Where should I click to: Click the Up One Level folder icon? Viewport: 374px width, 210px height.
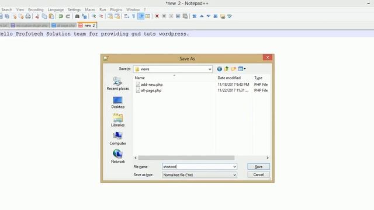[x=226, y=69]
